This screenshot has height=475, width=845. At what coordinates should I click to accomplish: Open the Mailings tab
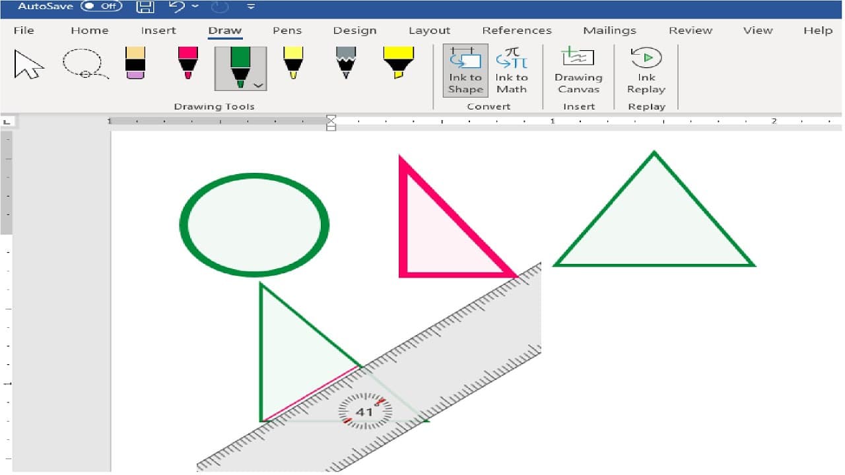point(609,30)
